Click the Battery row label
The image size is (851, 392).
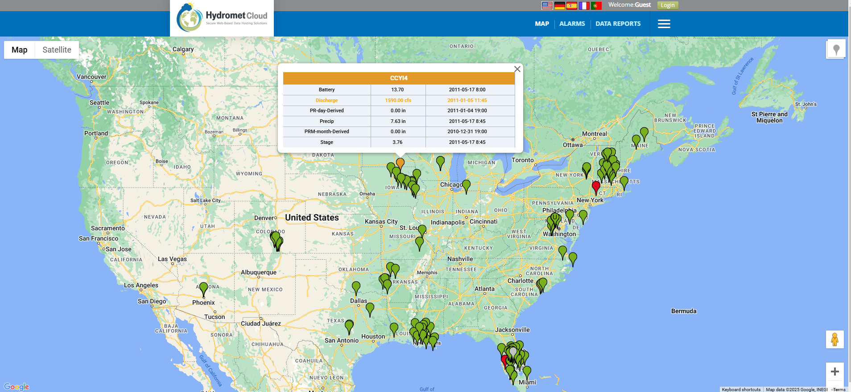pos(326,90)
